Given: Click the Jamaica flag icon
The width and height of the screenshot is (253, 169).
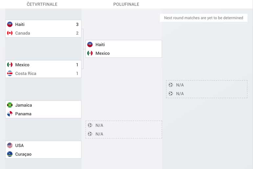Looking at the screenshot, I should [10, 105].
